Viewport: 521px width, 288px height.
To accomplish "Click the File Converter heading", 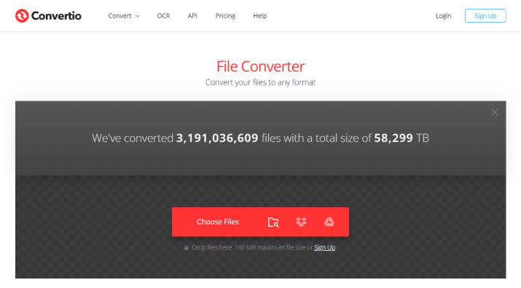I will click(x=261, y=66).
